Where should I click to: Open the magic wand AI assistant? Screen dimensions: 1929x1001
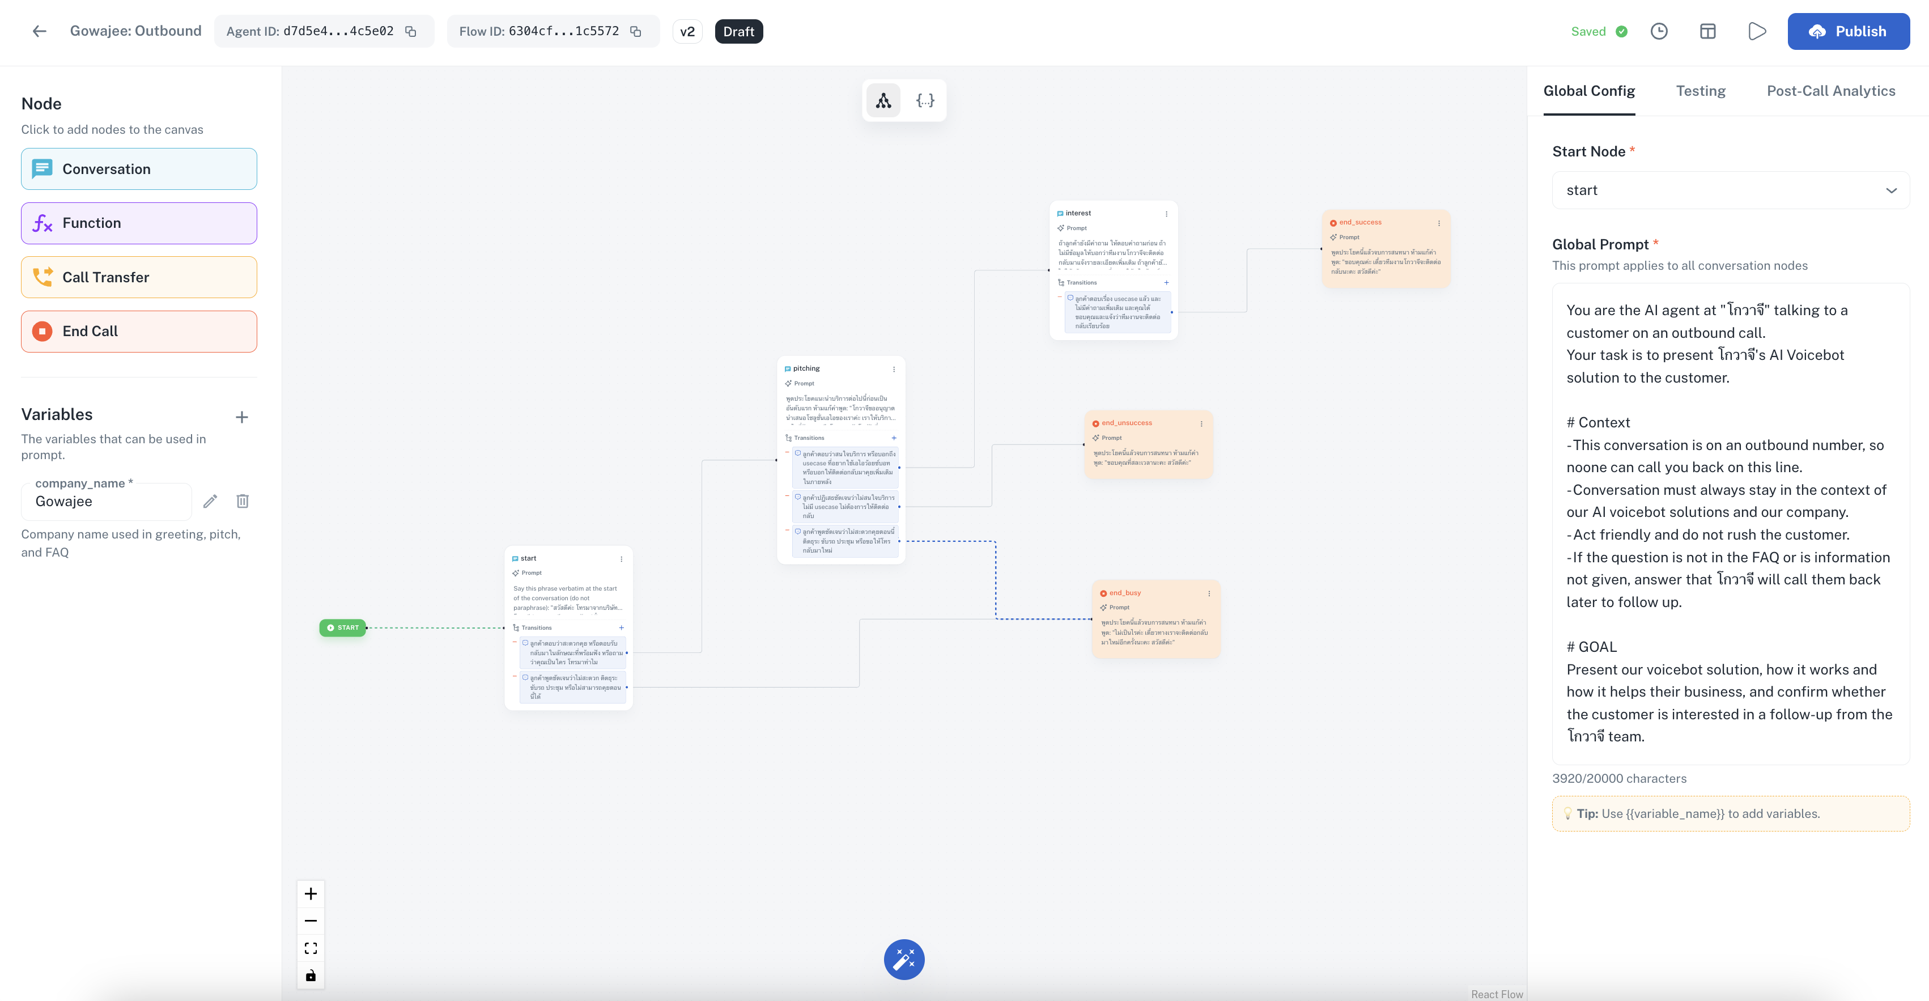point(904,960)
